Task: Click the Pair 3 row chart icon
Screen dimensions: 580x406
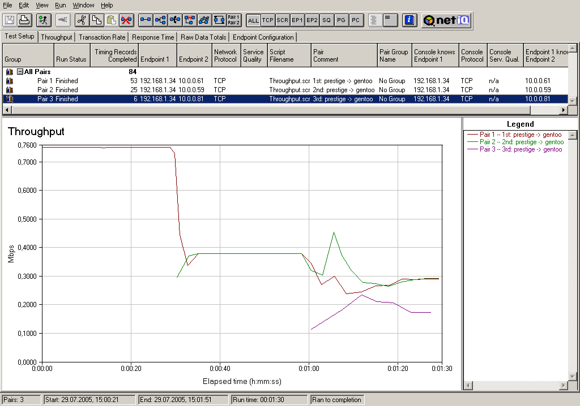Action: click(x=10, y=98)
